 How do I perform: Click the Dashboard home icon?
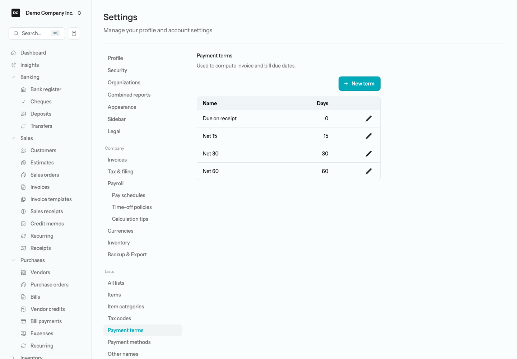[x=13, y=53]
